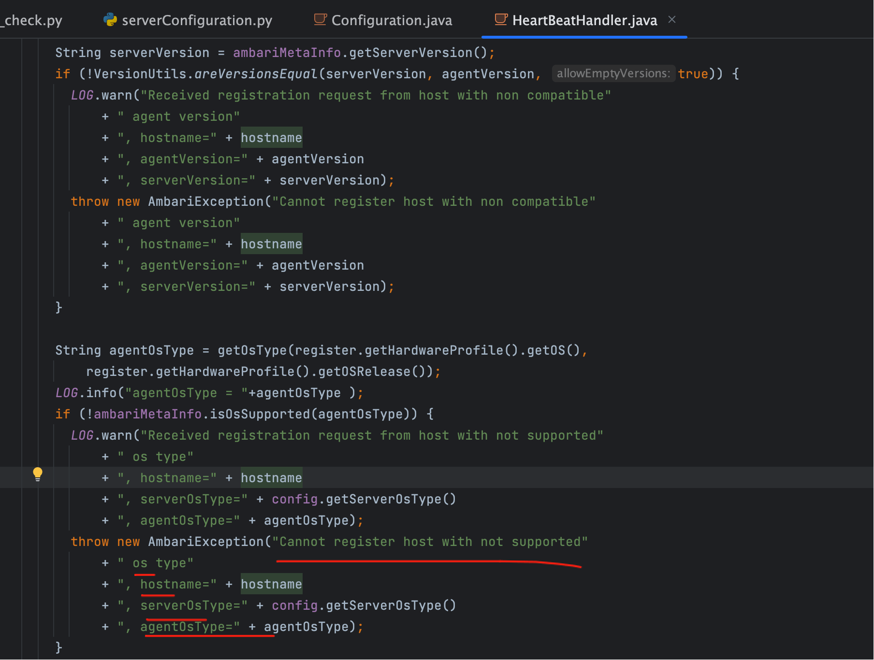
Task: Select the HeartBeatHandler.java tab label
Action: [x=584, y=20]
